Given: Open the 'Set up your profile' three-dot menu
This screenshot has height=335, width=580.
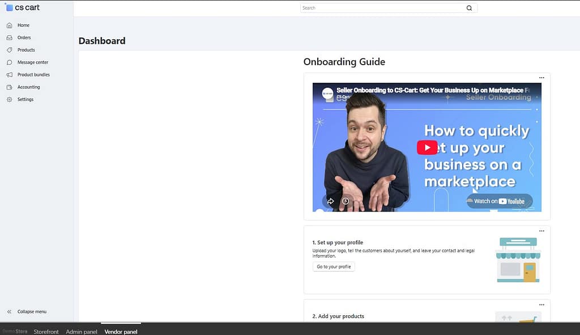Looking at the screenshot, I should click(x=541, y=231).
